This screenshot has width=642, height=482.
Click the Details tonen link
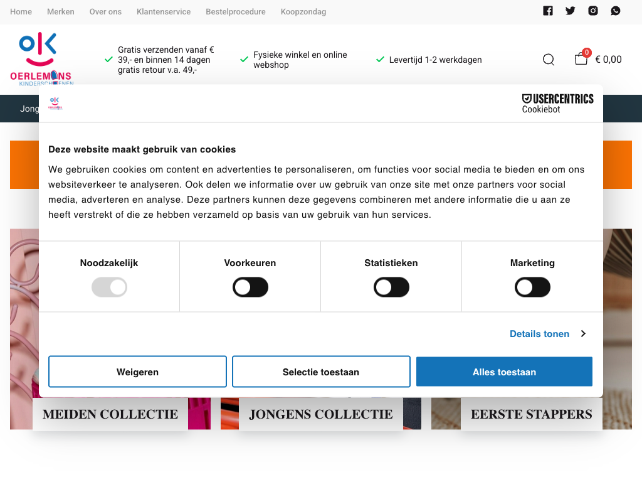pos(539,334)
